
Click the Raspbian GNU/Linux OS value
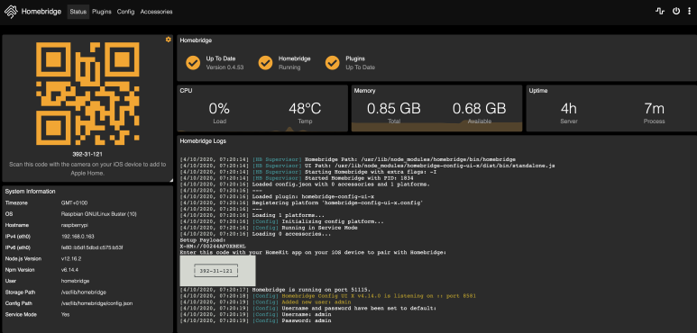(x=98, y=213)
